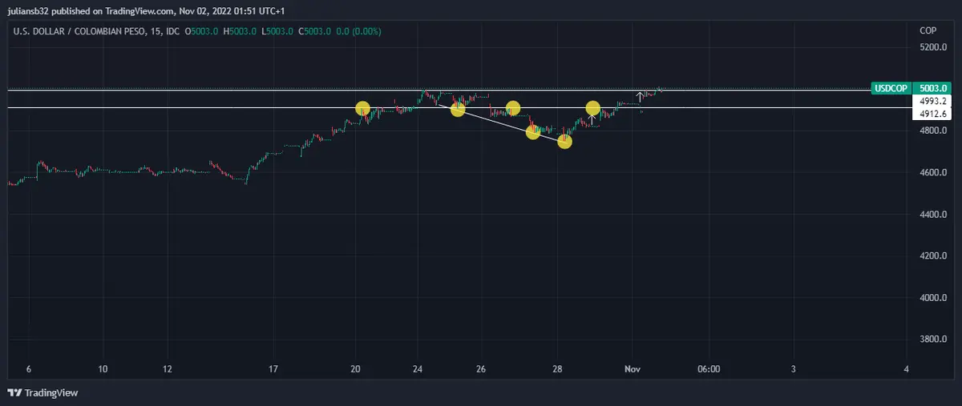962x406 pixels.
Task: Select the 4993.2 price line label
Action: click(933, 101)
